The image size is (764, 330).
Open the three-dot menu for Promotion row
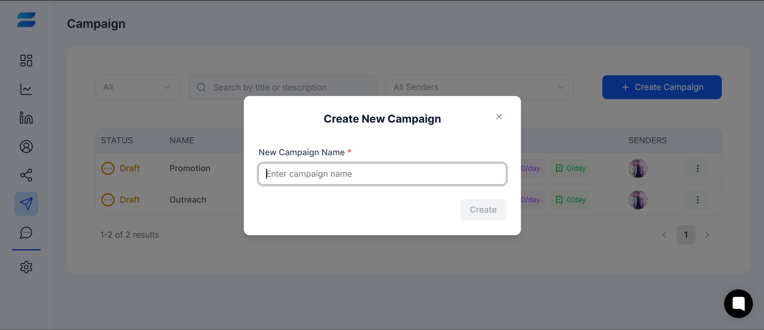697,168
